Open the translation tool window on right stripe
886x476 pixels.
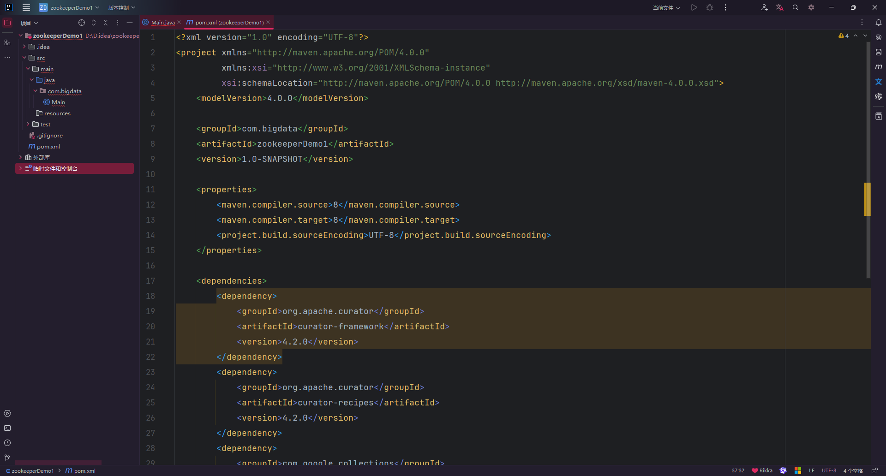[879, 82]
